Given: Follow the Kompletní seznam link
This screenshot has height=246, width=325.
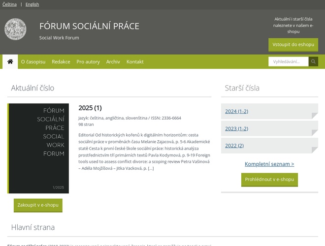Looking at the screenshot, I should [x=269, y=164].
